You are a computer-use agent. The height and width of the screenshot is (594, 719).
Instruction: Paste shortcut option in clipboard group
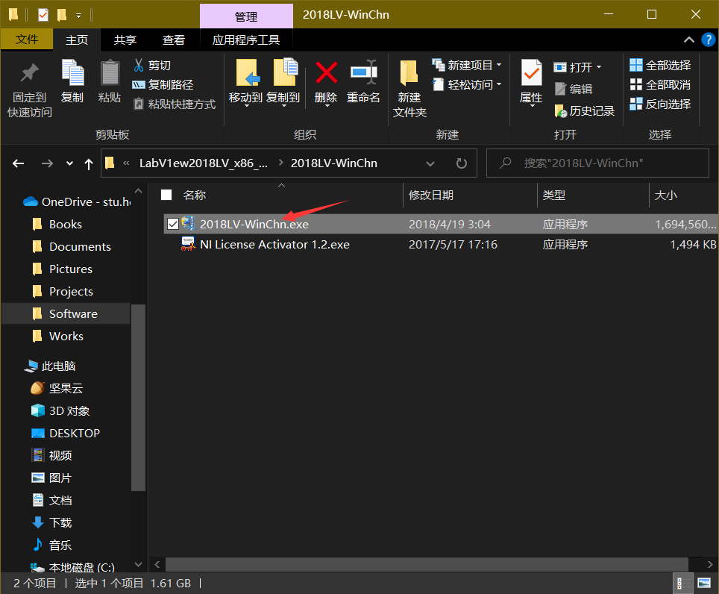175,104
